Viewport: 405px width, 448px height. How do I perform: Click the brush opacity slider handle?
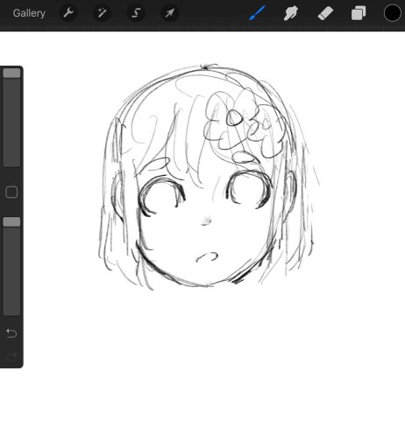point(11,221)
